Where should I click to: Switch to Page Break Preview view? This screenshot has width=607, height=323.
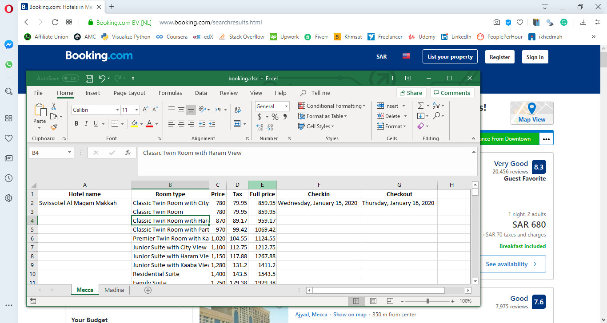[x=390, y=301]
